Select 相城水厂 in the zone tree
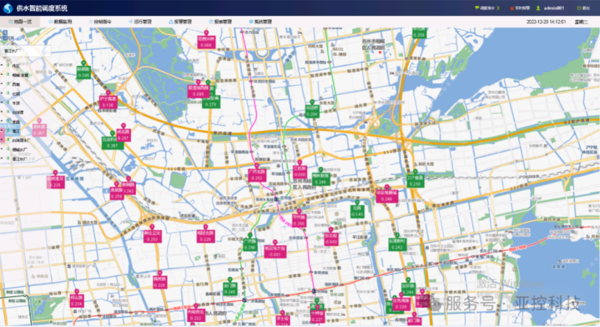 21,150
